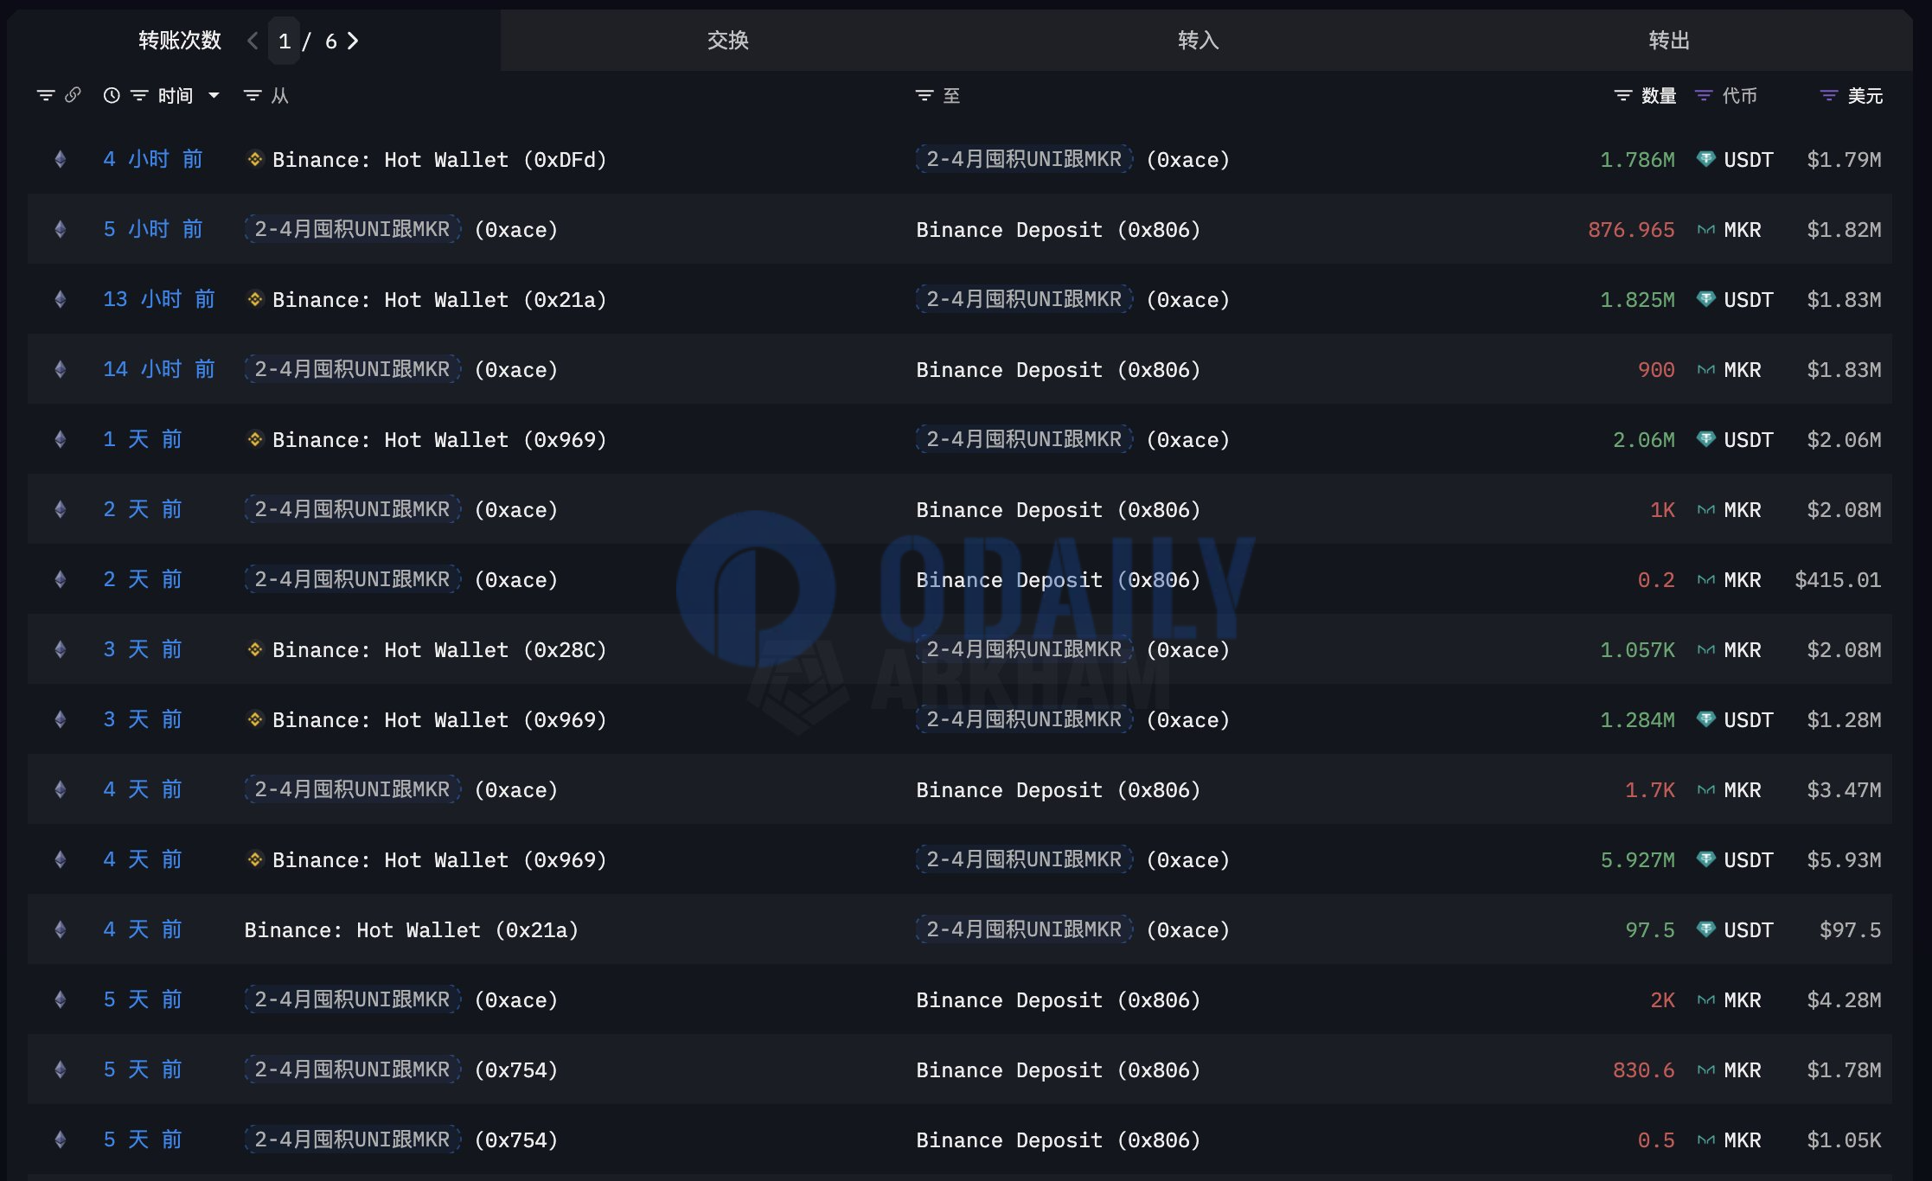The height and width of the screenshot is (1181, 1932).
Task: Click Binance logo in 1.284M row
Action: 254,718
